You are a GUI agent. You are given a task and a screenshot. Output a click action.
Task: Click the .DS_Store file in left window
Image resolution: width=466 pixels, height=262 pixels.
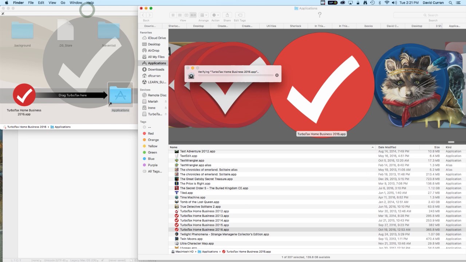pyautogui.click(x=66, y=33)
